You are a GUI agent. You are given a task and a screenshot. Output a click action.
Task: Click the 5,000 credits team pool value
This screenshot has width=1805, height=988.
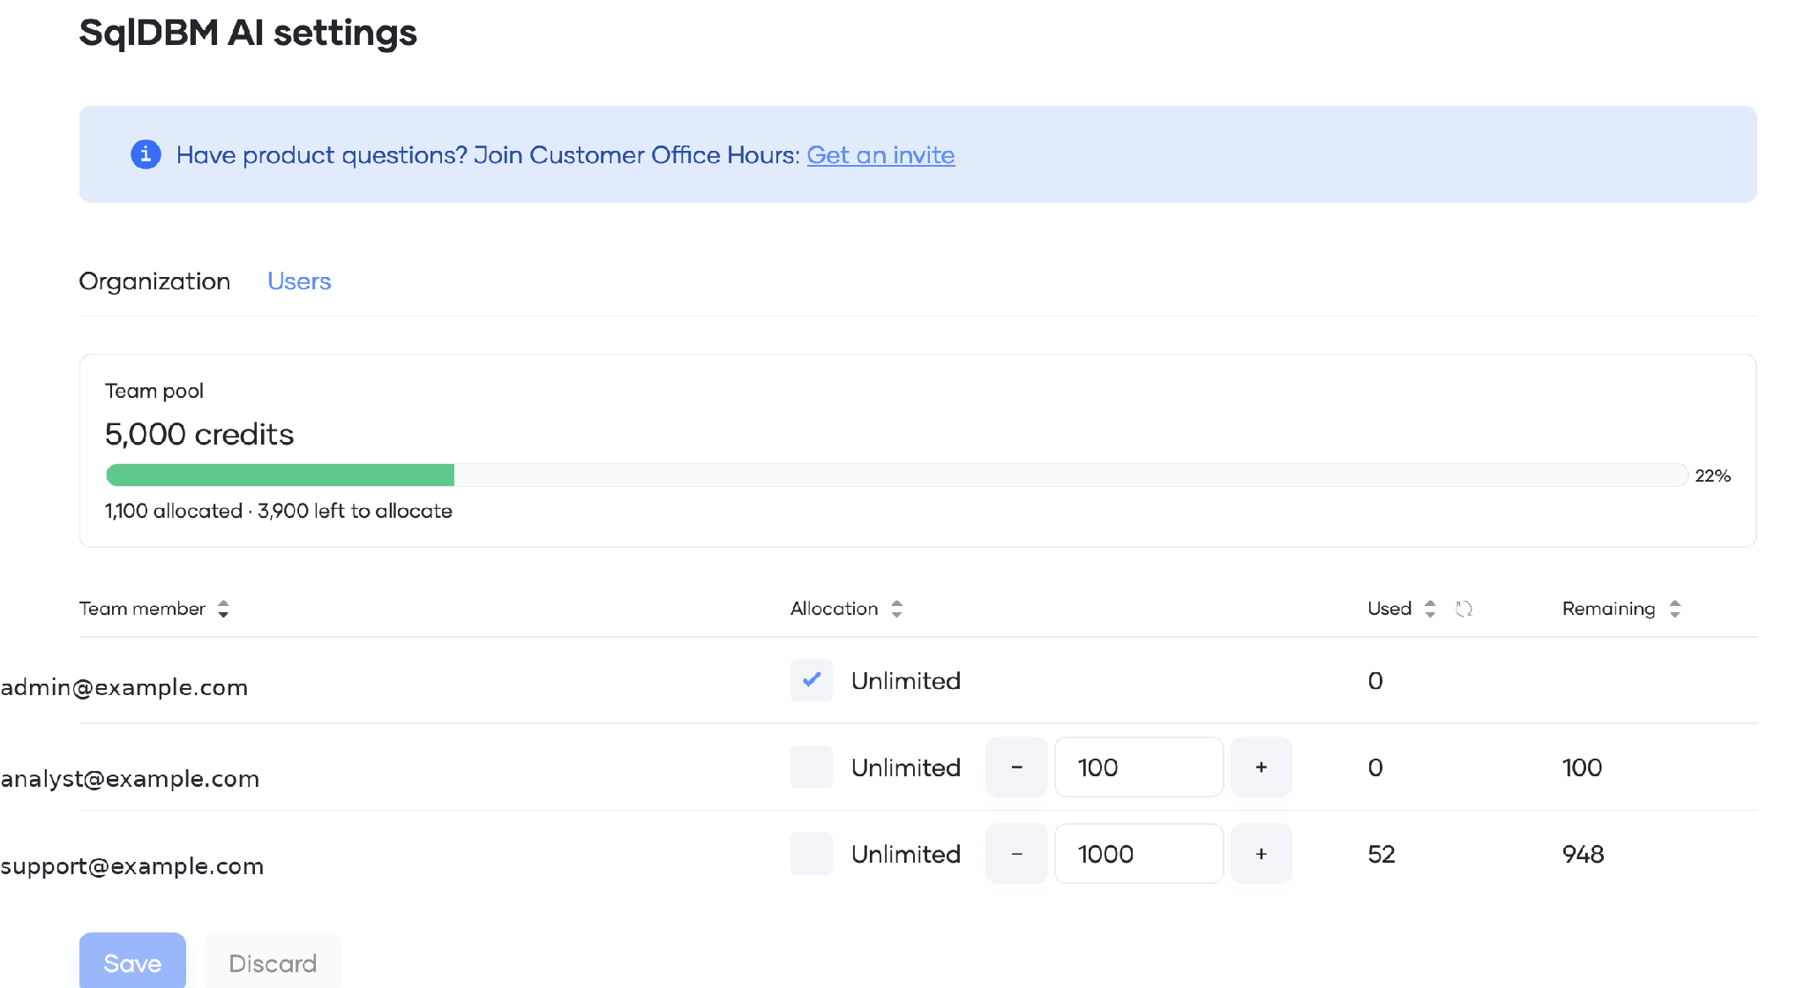(199, 434)
